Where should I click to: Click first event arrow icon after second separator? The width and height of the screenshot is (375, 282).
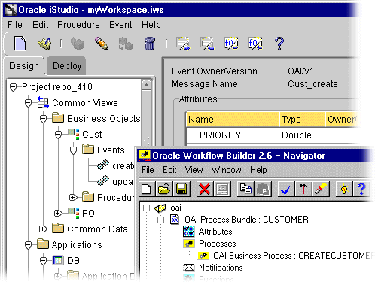tap(183, 44)
